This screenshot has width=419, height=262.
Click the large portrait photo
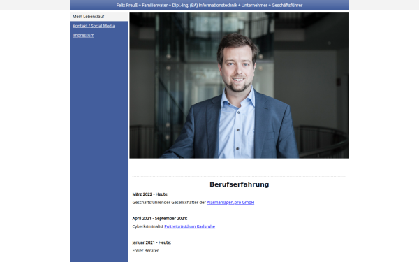[x=239, y=85]
